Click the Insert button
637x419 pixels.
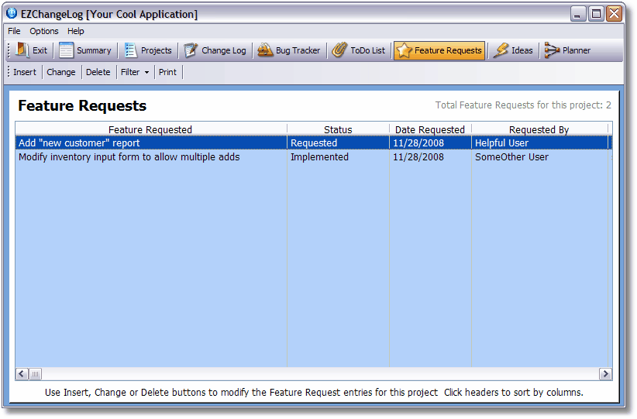point(25,72)
